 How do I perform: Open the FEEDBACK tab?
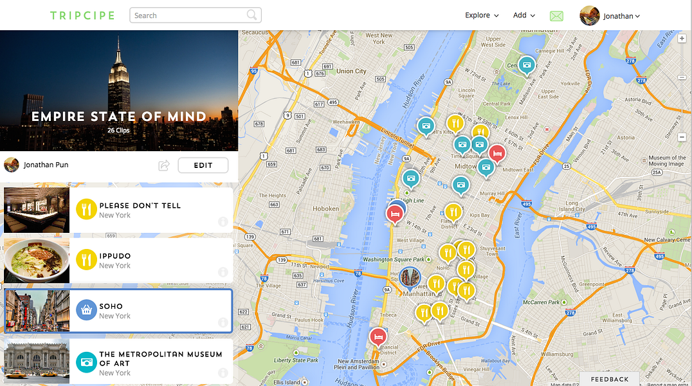pos(610,379)
